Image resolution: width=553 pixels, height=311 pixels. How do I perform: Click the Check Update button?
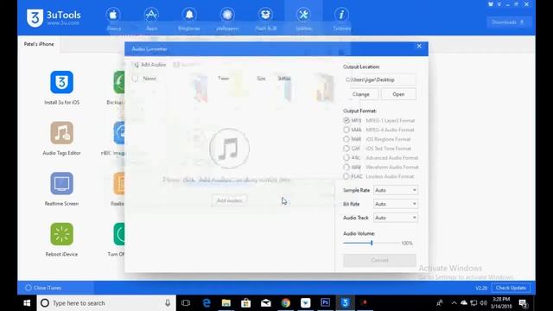tap(511, 288)
